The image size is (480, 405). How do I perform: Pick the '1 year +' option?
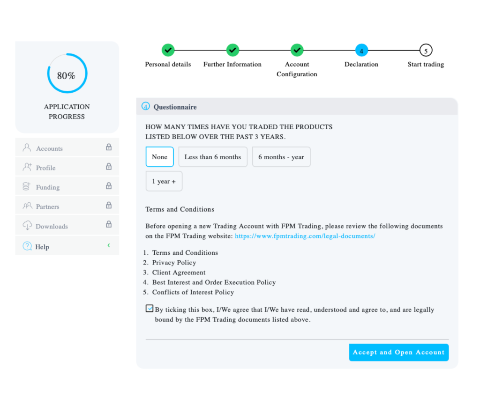(164, 181)
